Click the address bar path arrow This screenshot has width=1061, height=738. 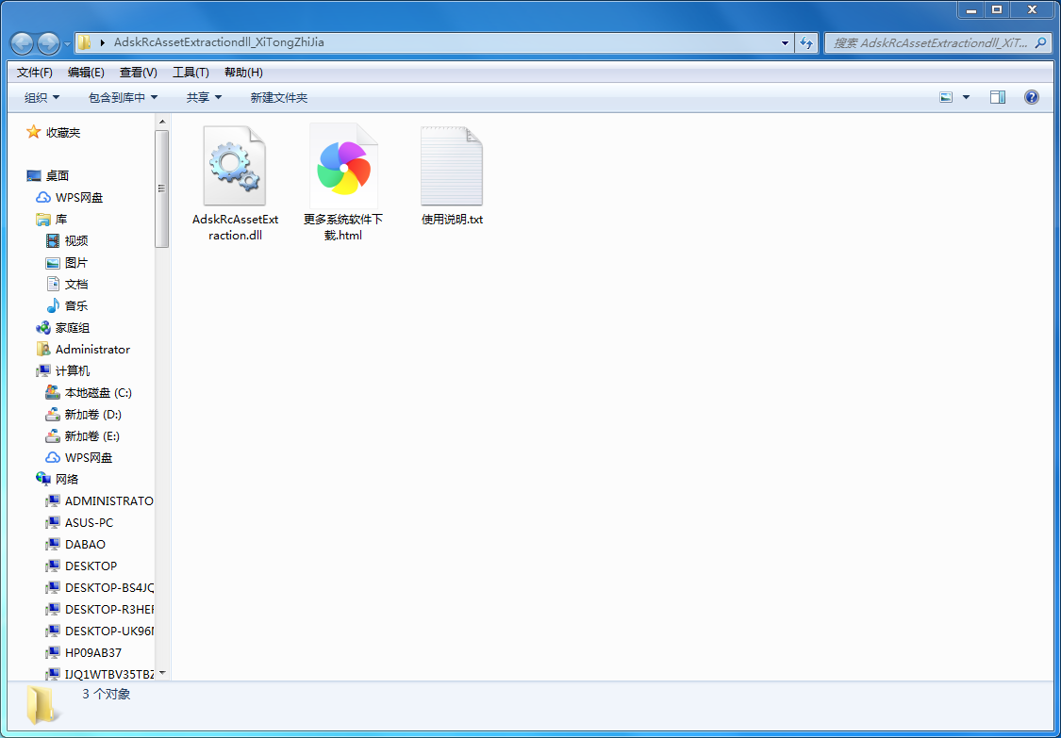coord(103,42)
